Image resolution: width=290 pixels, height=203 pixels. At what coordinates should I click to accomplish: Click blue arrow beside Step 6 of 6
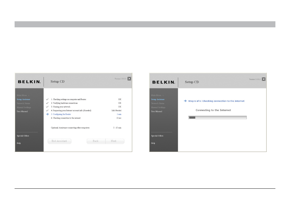point(185,101)
